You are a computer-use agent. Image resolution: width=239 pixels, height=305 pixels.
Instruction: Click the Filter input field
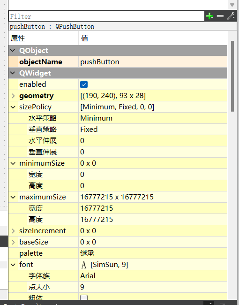tap(106, 16)
